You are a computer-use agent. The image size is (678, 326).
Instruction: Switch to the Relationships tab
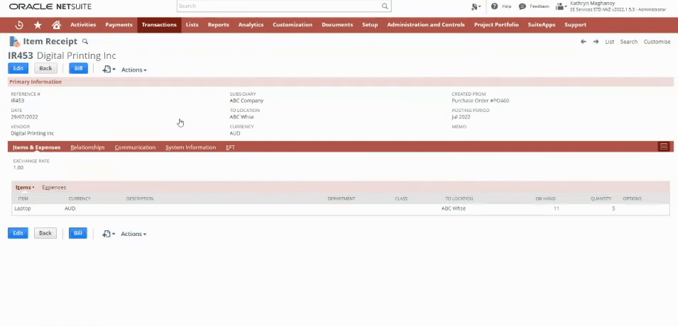[x=87, y=147]
